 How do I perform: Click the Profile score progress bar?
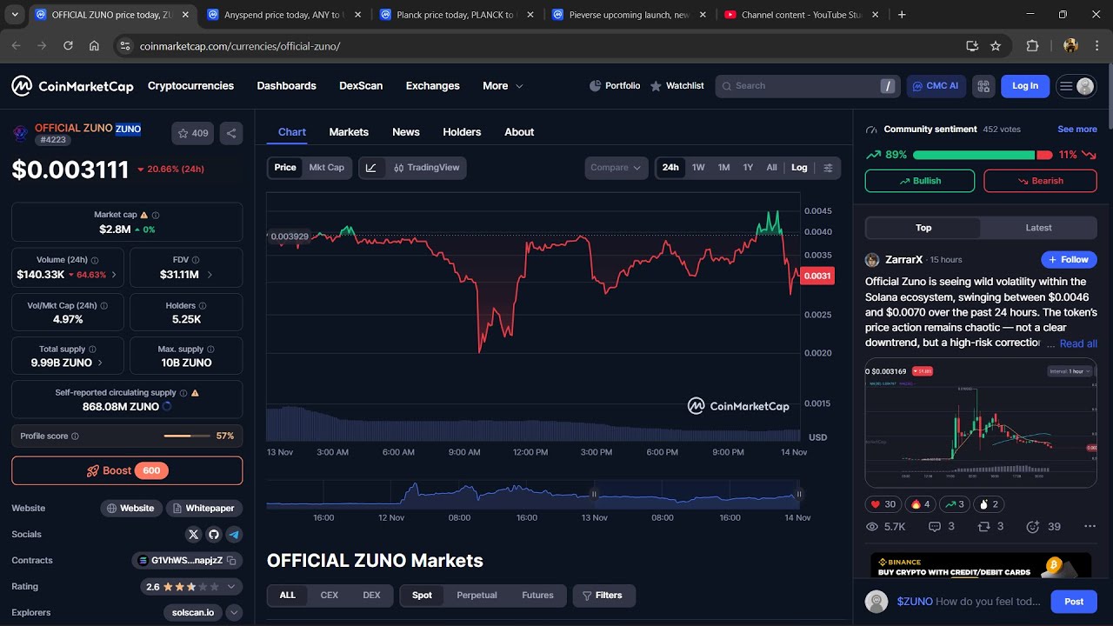tap(187, 436)
